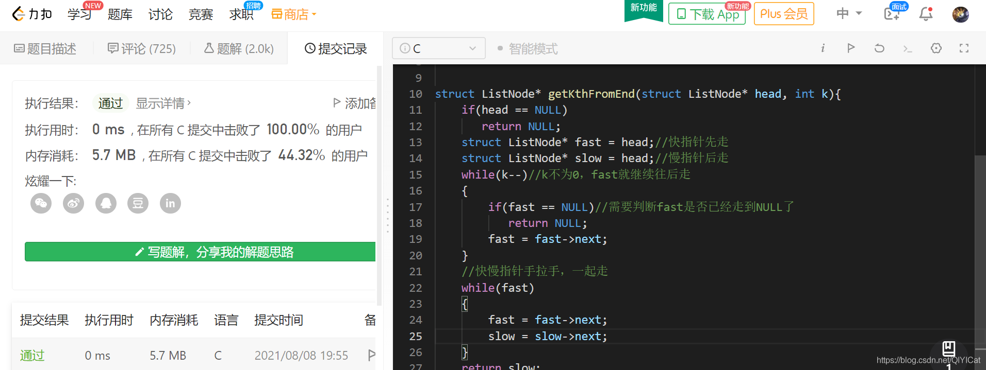This screenshot has width=986, height=370.
Task: Click line number 25 in editor
Action: tap(416, 336)
